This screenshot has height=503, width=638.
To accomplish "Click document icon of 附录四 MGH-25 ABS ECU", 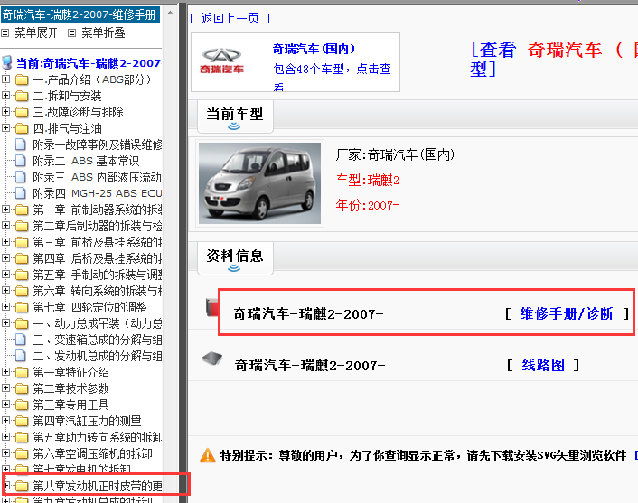I will [x=21, y=193].
